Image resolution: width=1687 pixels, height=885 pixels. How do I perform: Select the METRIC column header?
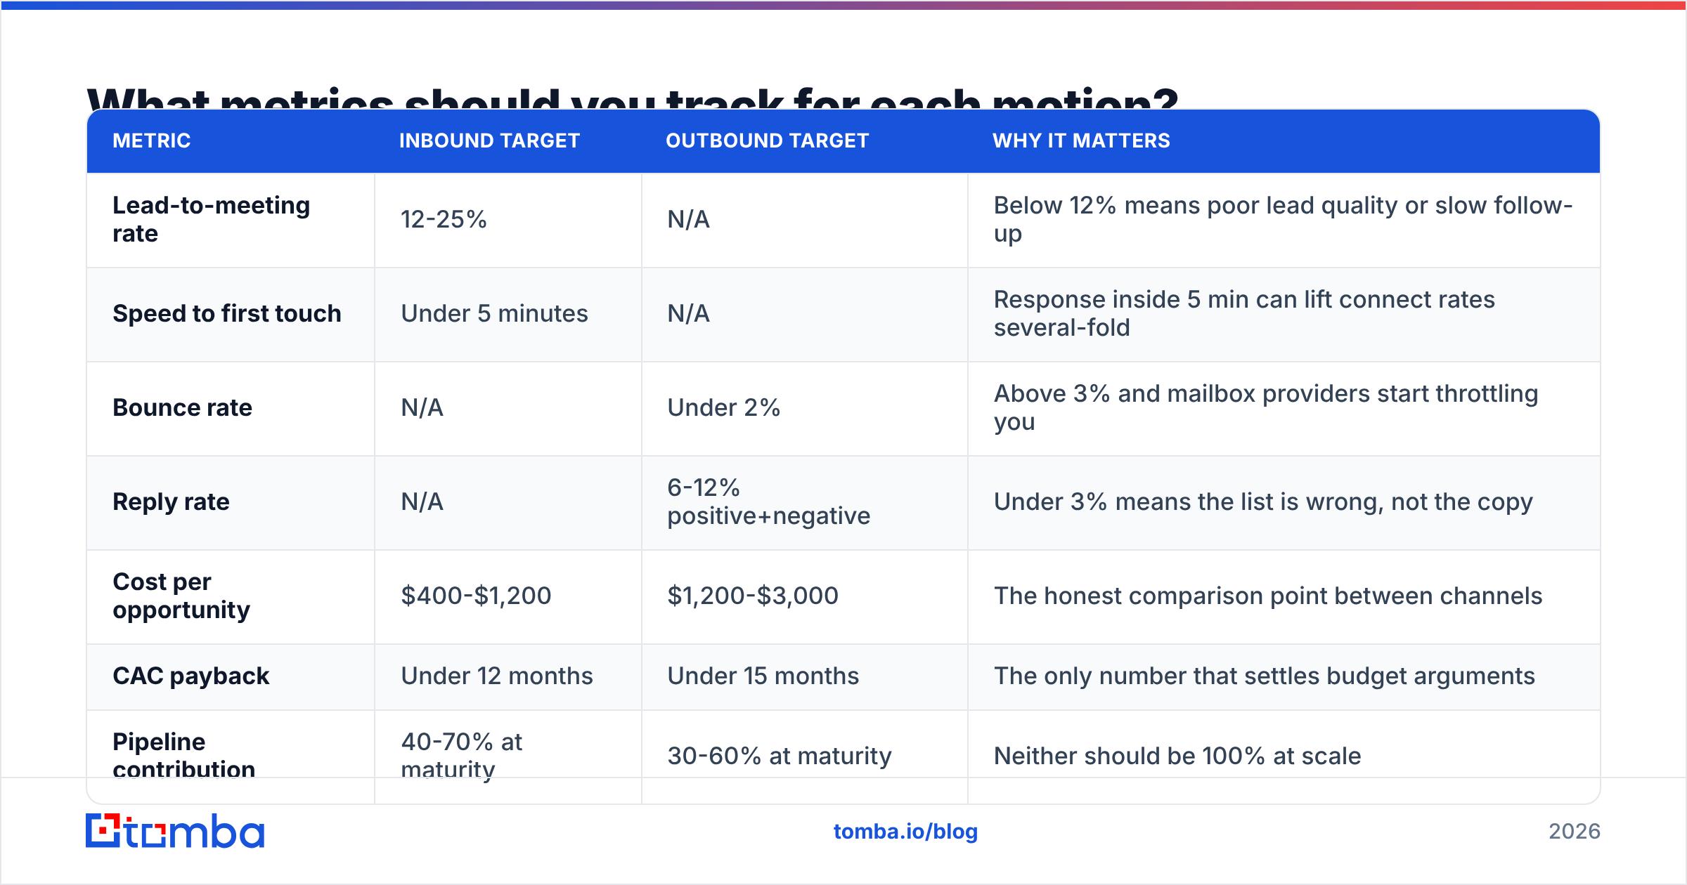152,140
